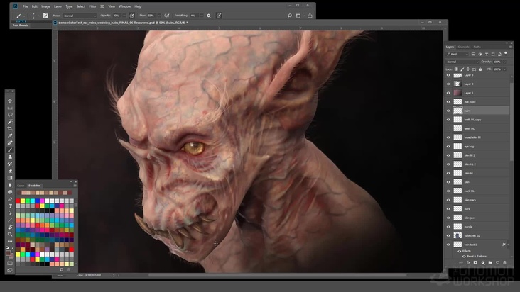Screen dimensions: 520x292
Task: Open layer blend mode Normal dropdown
Action: [x=462, y=62]
